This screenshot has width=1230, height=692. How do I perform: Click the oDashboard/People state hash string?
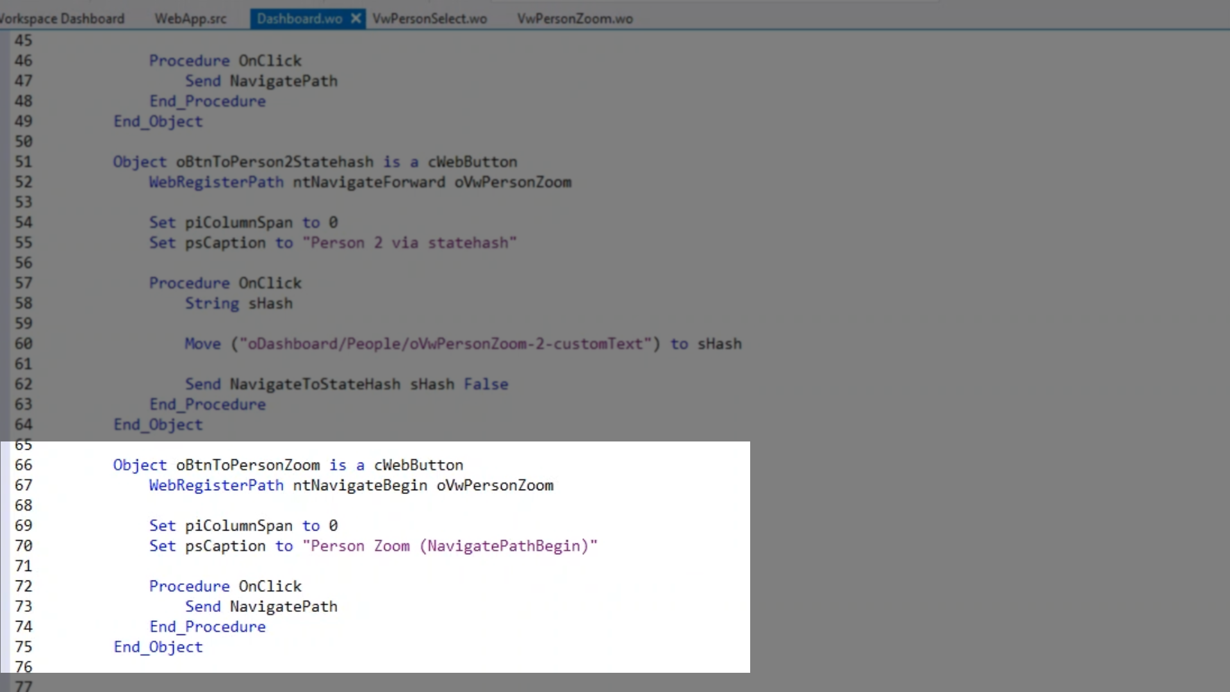tap(445, 344)
